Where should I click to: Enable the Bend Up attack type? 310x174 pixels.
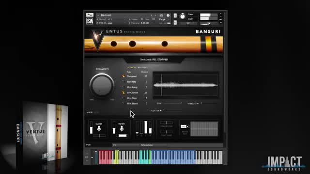(x=124, y=82)
